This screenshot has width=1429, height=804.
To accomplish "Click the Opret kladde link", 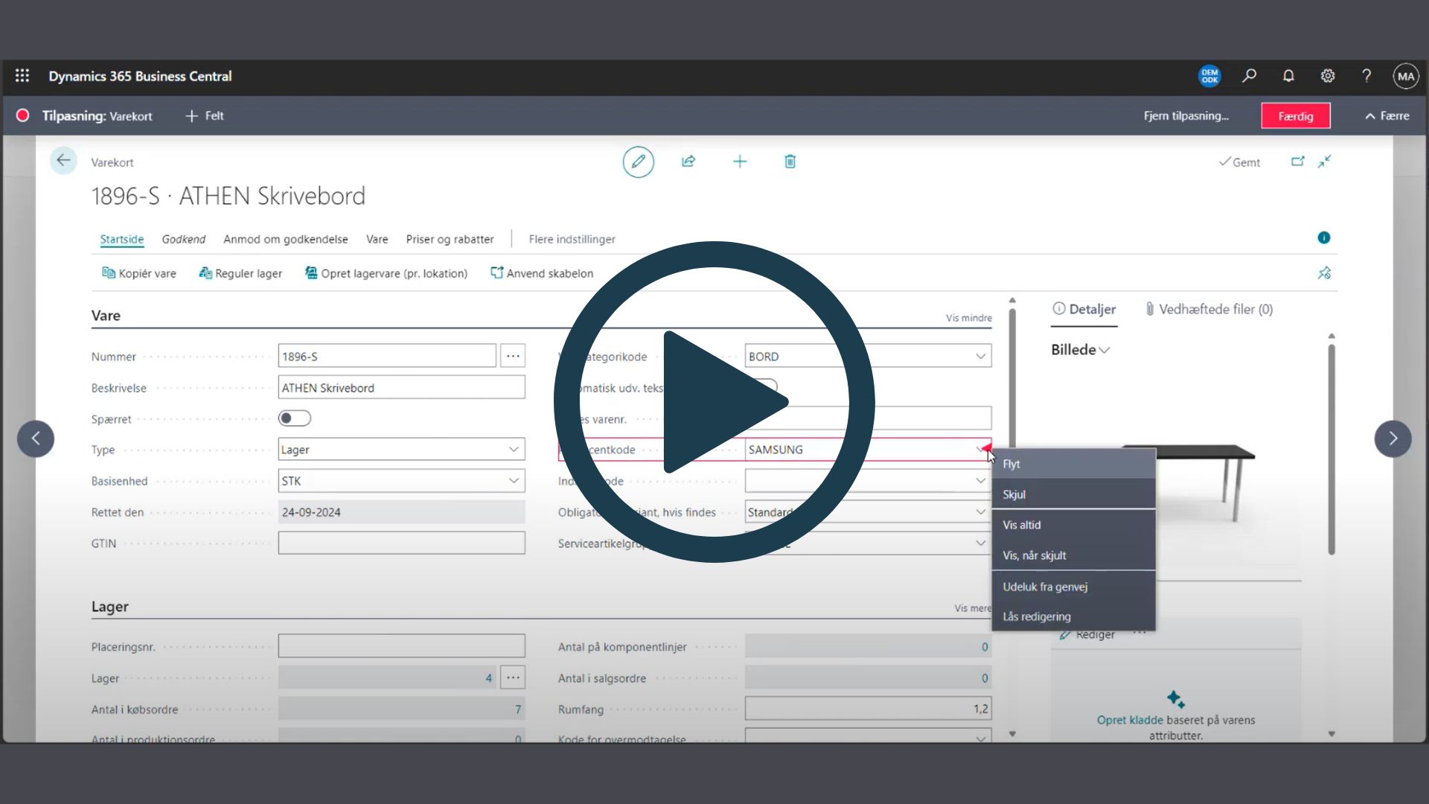I will pyautogui.click(x=1130, y=720).
